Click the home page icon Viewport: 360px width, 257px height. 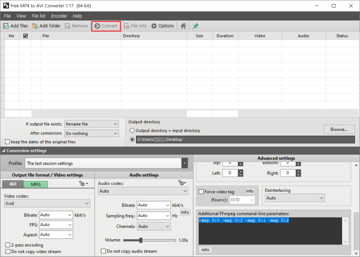(x=183, y=26)
